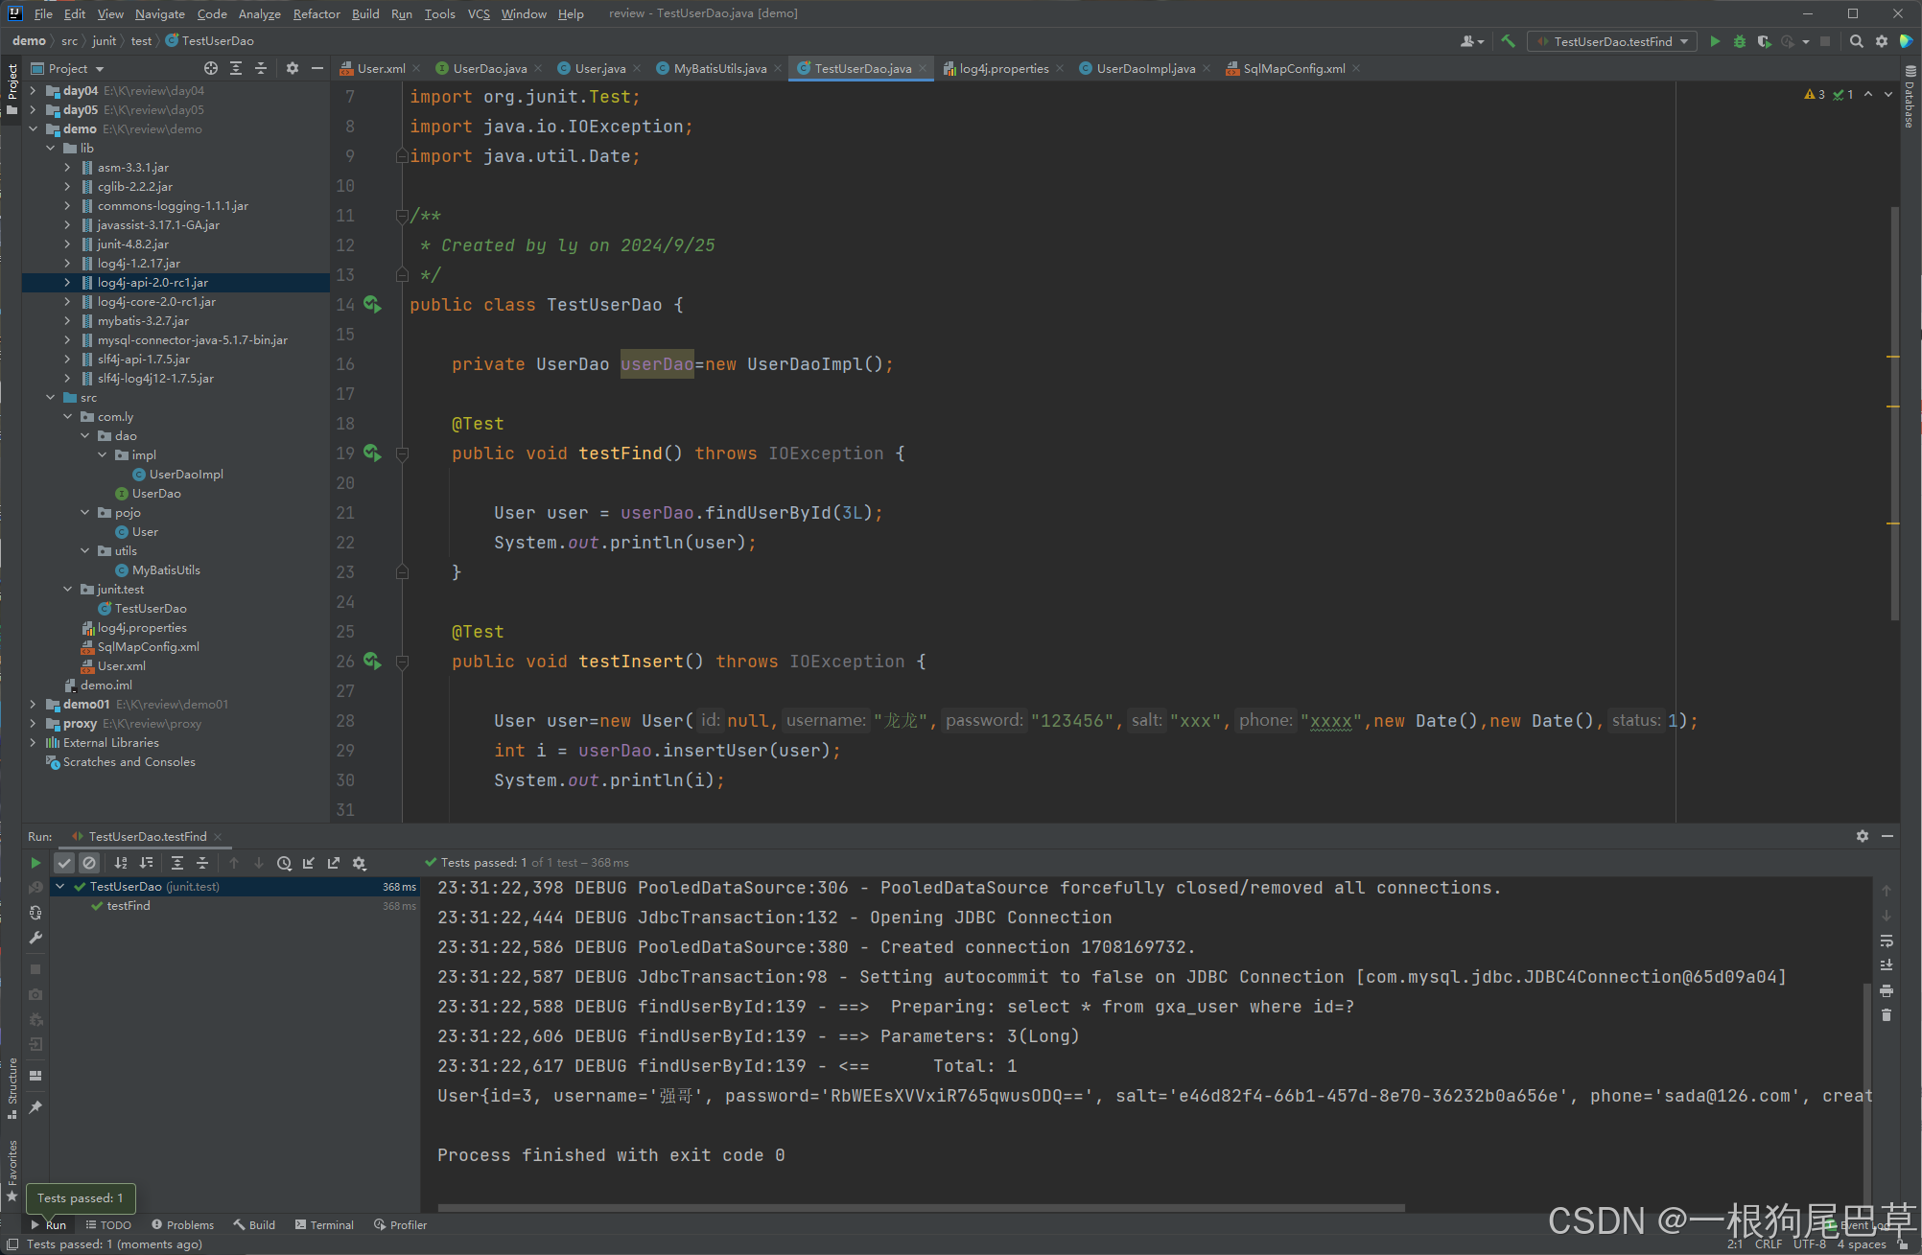The image size is (1922, 1255).
Task: Run with Coverage shield icon
Action: pos(1763,41)
